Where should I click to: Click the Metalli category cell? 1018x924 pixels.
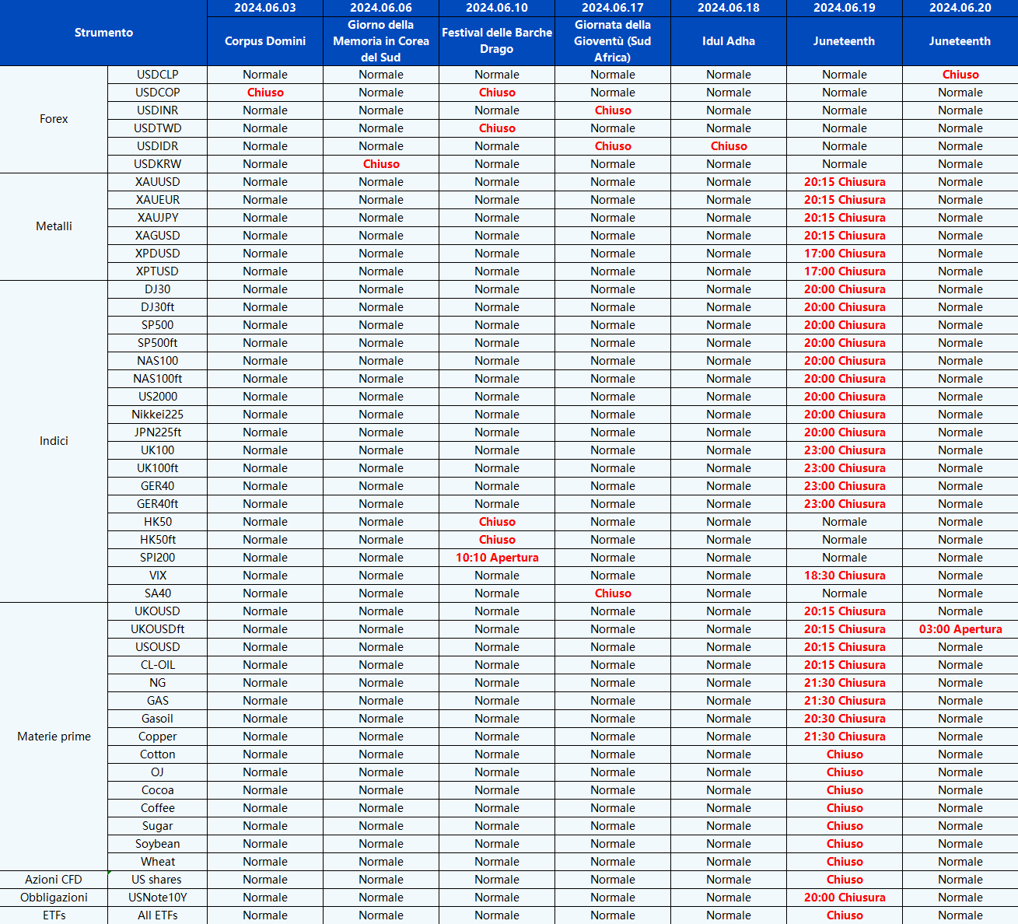(x=54, y=226)
